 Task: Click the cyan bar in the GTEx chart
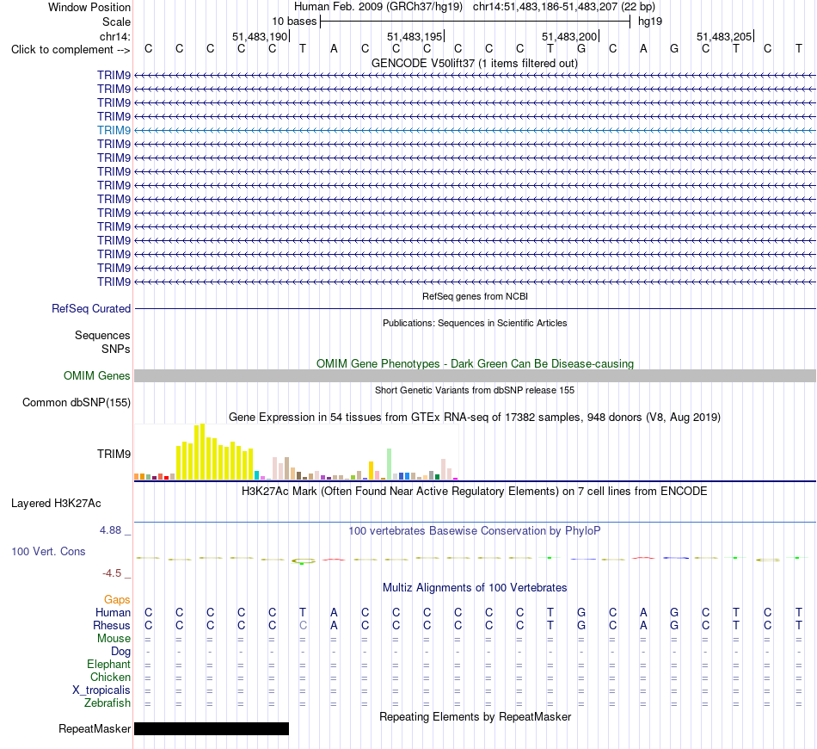(257, 475)
